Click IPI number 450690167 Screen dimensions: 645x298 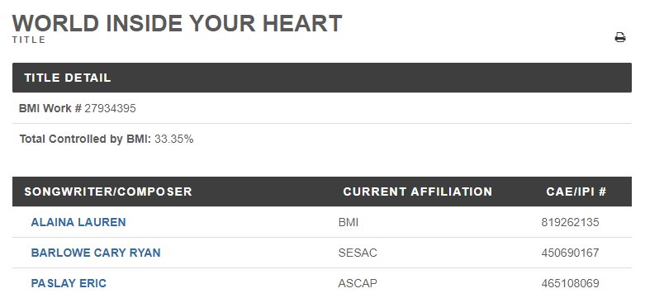click(x=570, y=253)
